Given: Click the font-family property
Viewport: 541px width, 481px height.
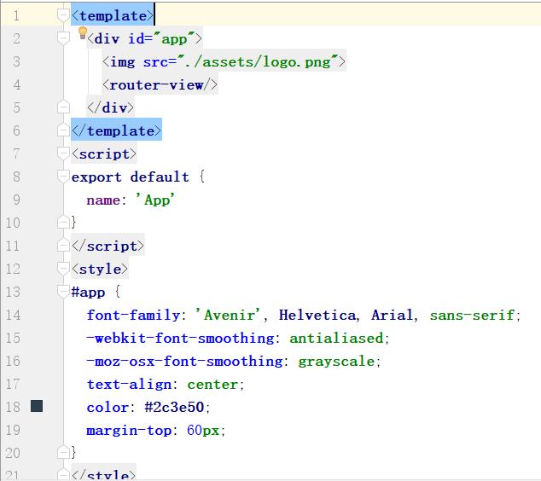Looking at the screenshot, I should pyautogui.click(x=133, y=316).
